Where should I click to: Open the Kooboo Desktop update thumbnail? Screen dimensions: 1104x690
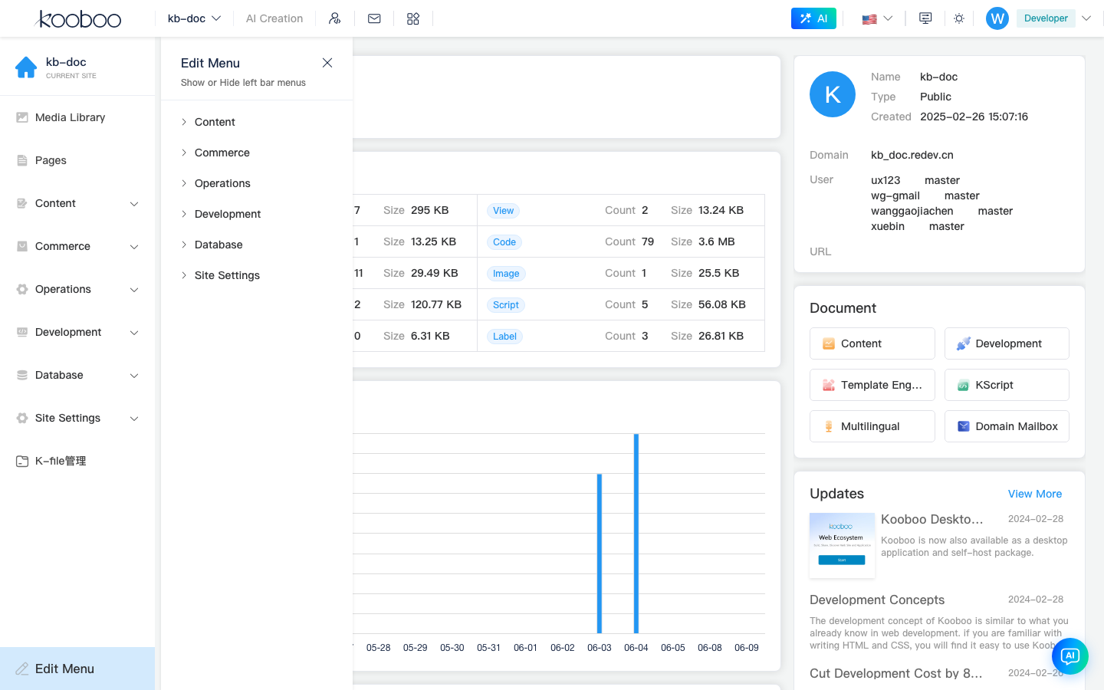click(842, 545)
